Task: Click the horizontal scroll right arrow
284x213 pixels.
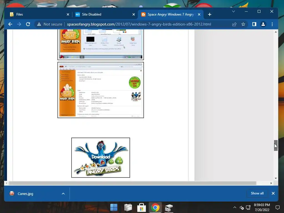Action: pyautogui.click(x=271, y=183)
